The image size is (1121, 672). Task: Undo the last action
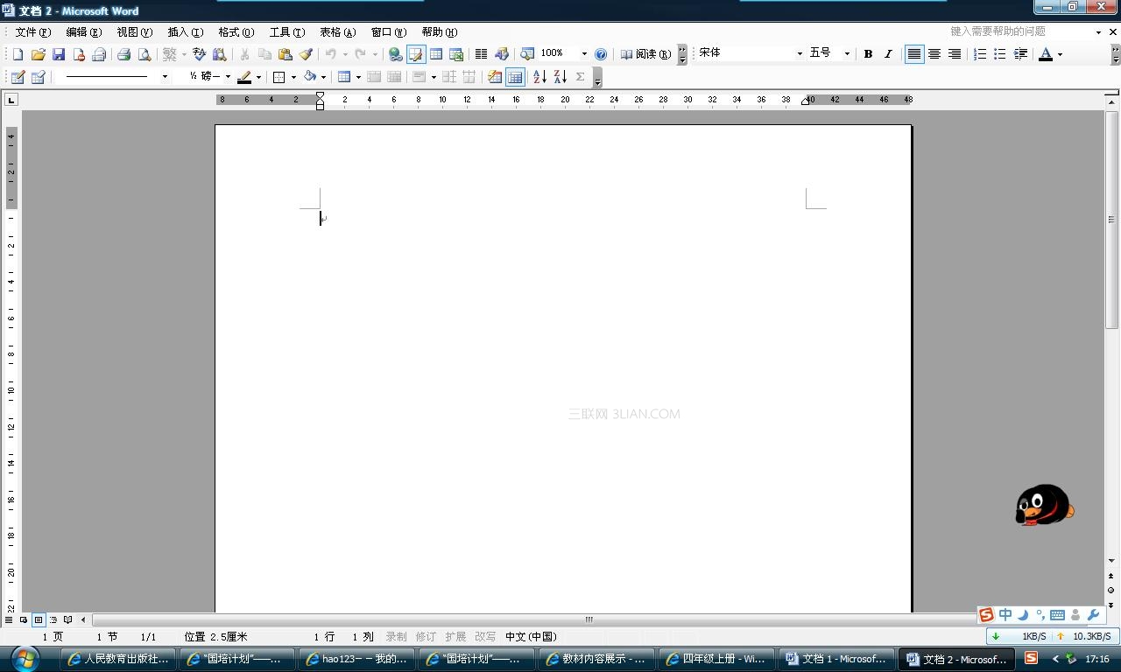click(x=331, y=54)
